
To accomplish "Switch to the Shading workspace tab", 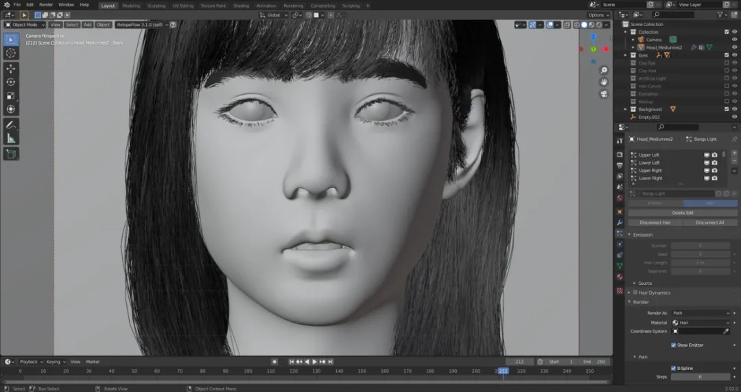I will (241, 5).
